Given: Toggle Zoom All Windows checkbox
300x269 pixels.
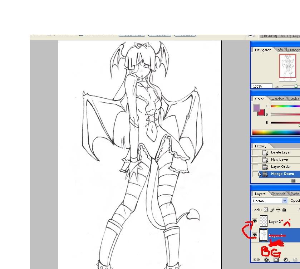Looking at the screenshot, I should tap(81, 35).
